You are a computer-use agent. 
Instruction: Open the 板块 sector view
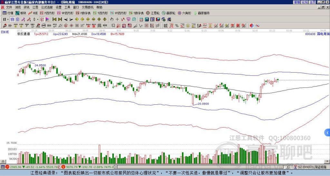(21, 13)
